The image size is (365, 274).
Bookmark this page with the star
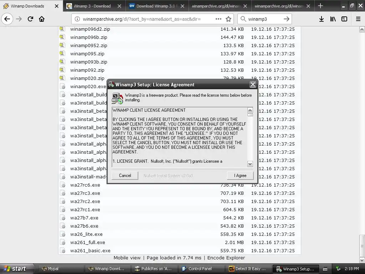point(228,19)
